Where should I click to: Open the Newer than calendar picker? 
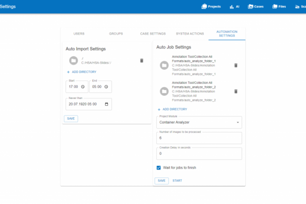click(x=106, y=104)
